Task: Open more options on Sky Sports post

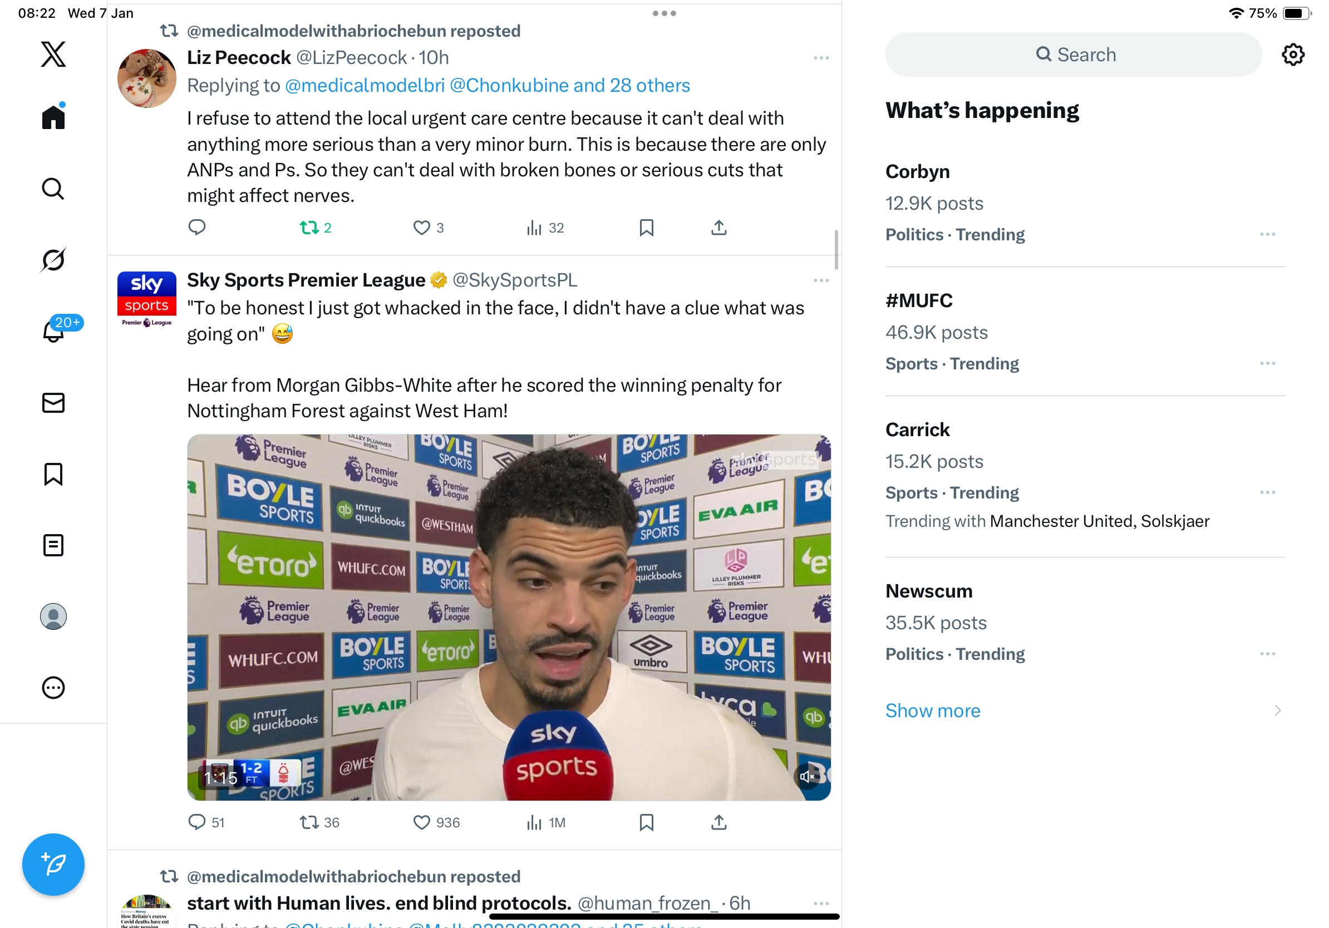Action: [821, 280]
